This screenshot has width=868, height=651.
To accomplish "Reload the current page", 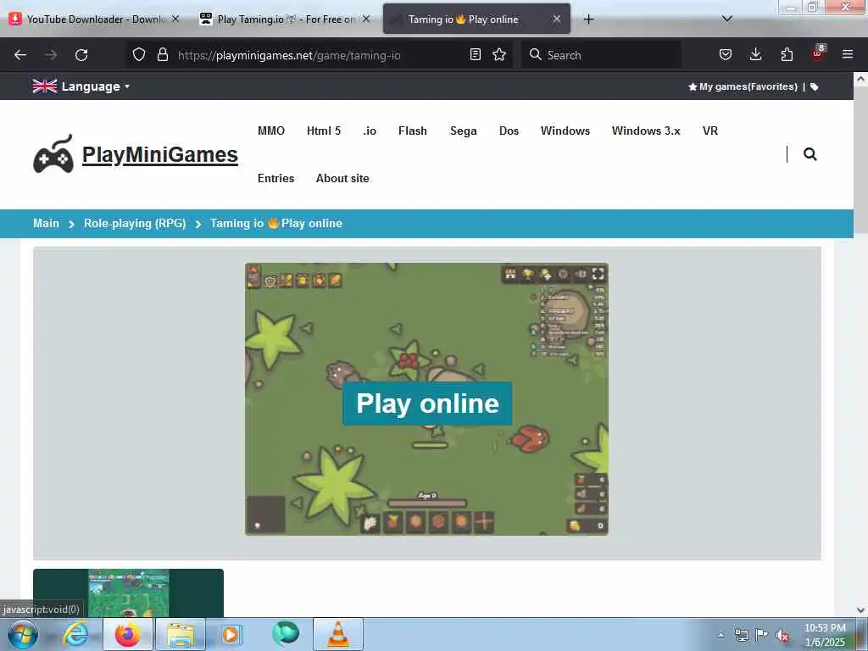I will (x=81, y=55).
